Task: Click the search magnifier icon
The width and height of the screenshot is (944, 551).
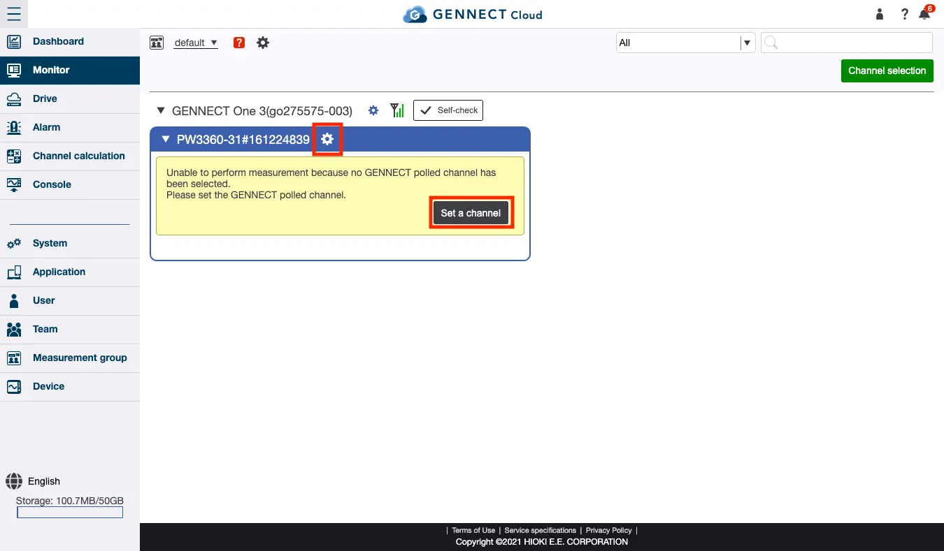Action: (x=771, y=43)
